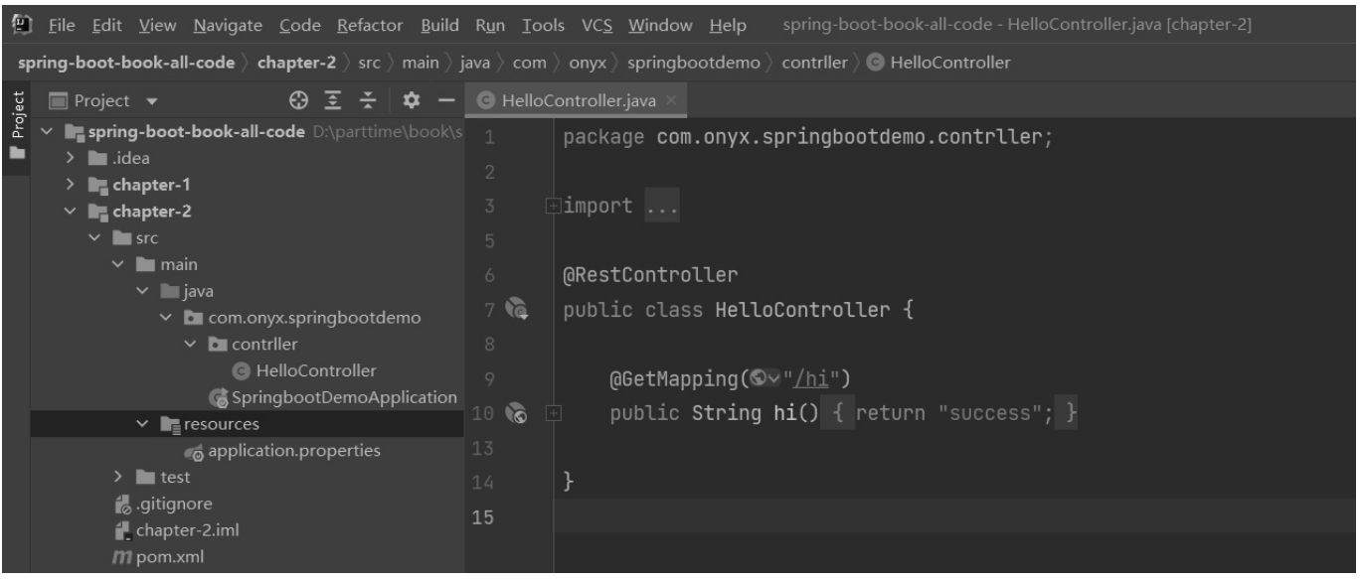Click the Select Opened File locate icon
The image size is (1360, 579).
click(x=297, y=101)
